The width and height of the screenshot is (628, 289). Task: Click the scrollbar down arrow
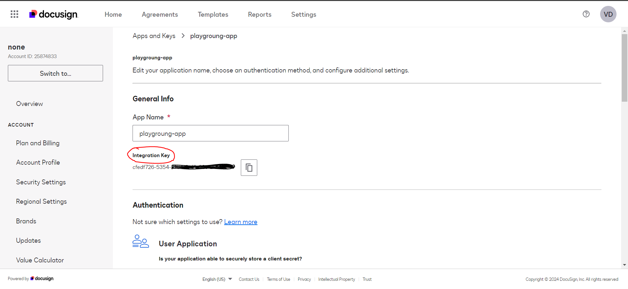(624, 265)
